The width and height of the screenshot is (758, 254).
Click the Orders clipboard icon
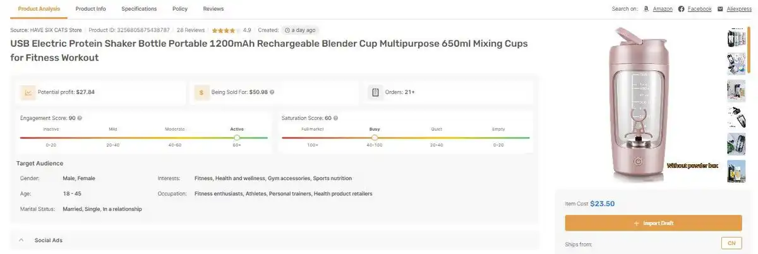(x=375, y=92)
